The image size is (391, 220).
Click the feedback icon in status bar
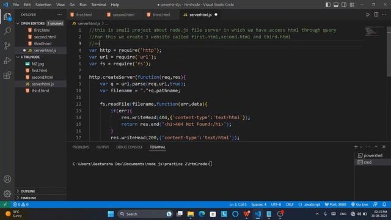coord(375,204)
